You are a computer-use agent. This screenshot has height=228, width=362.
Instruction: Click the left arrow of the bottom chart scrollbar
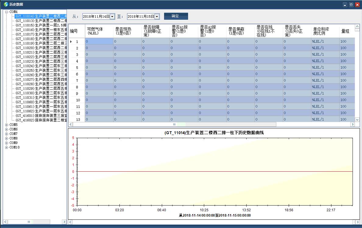[x=70, y=222]
